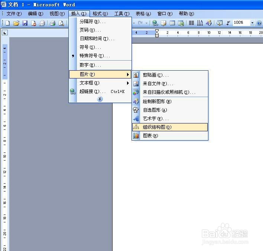The width and height of the screenshot is (263, 251).
Task: Click the 绘制新图形 drawing icon
Action: tap(136, 102)
